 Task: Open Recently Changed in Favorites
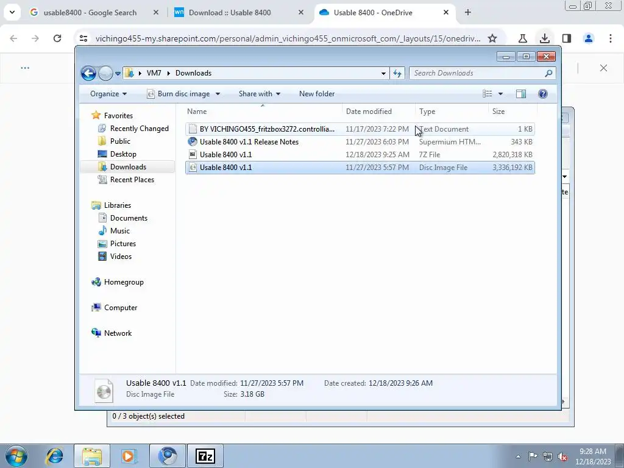[x=140, y=128]
